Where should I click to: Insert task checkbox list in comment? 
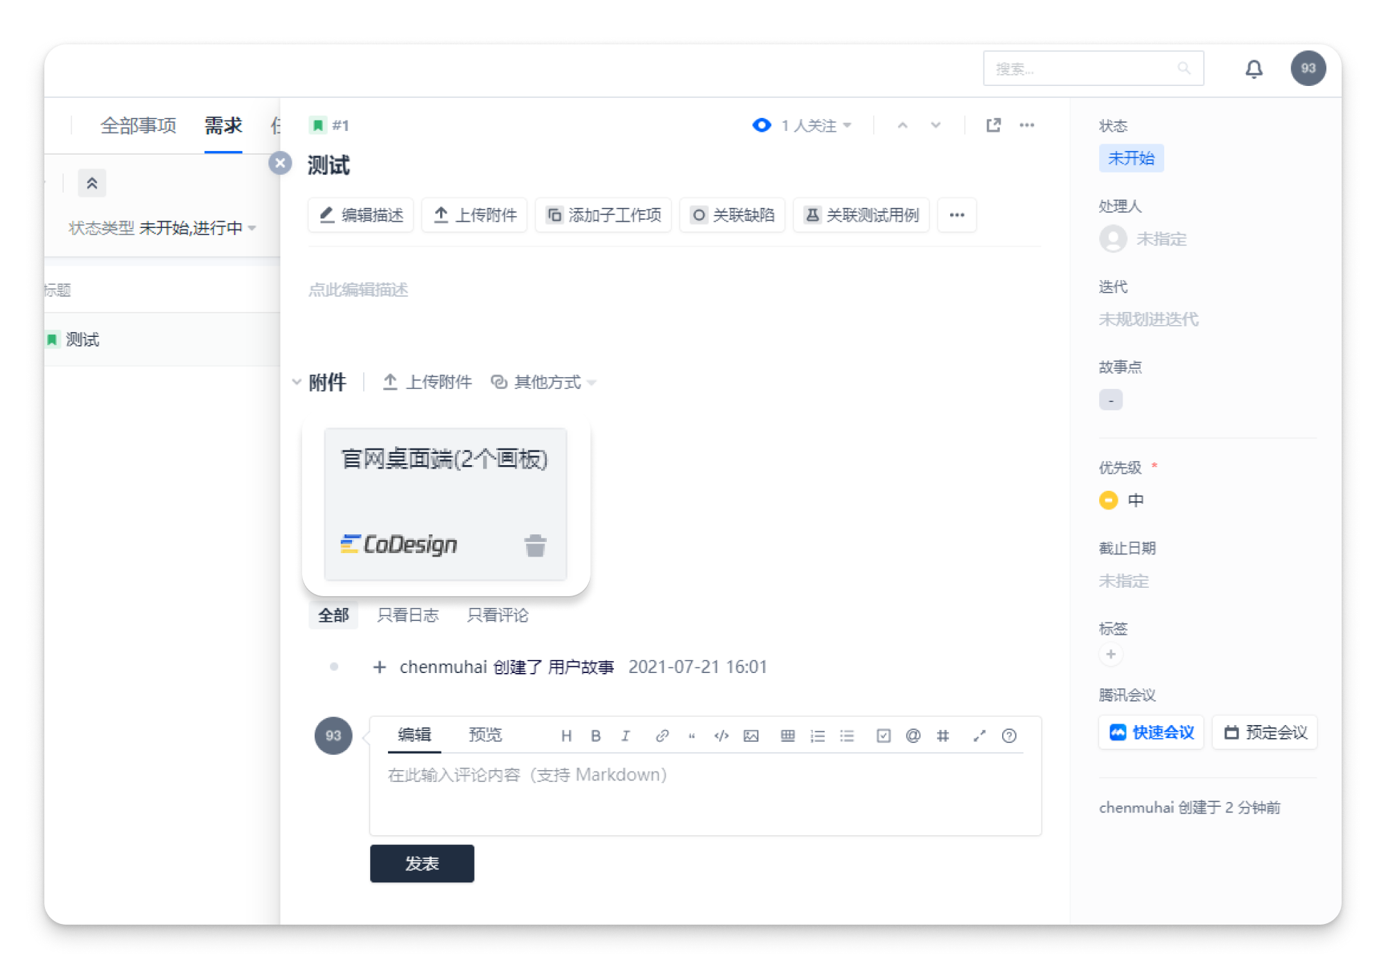(883, 735)
